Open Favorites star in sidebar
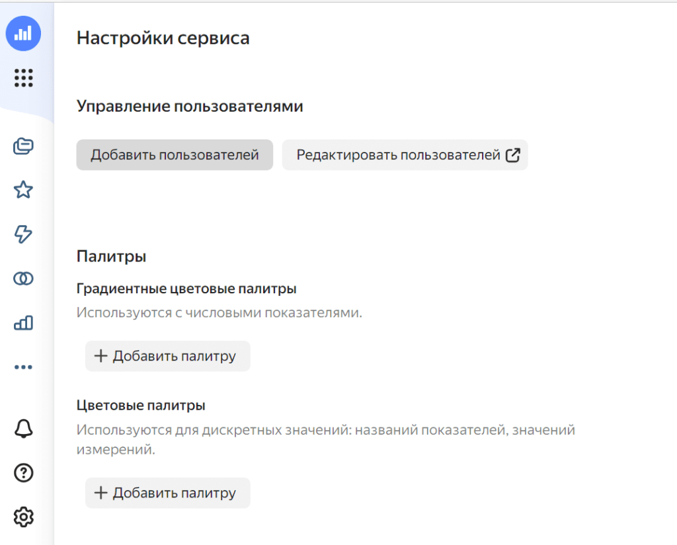Viewport: 677px width, 545px height. point(23,190)
